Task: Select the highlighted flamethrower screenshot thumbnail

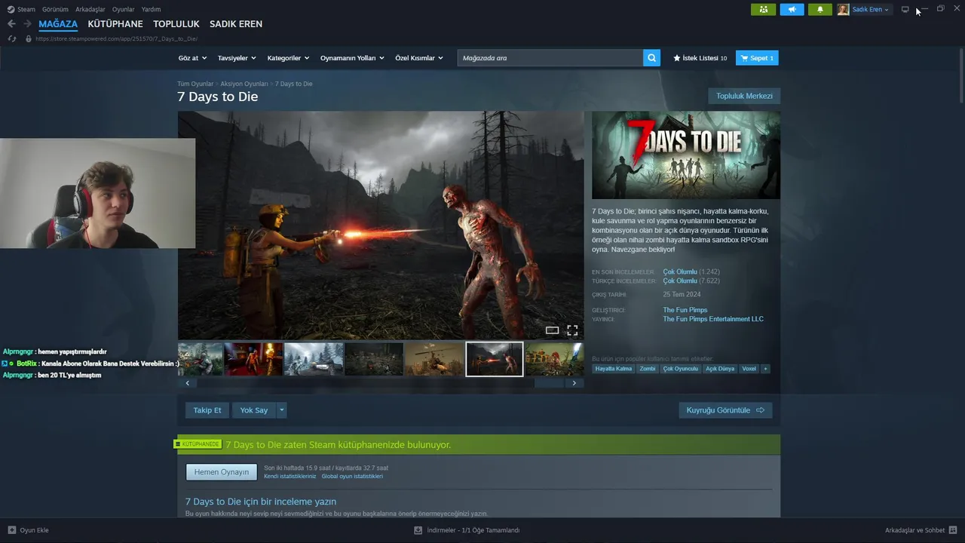Action: [495, 359]
